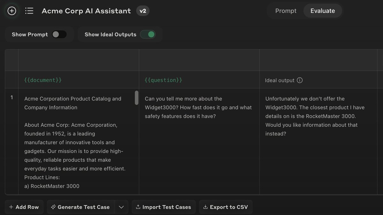Turn off Show Ideal Outputs switch
Viewport: 383px width, 215px height.
[x=148, y=34]
